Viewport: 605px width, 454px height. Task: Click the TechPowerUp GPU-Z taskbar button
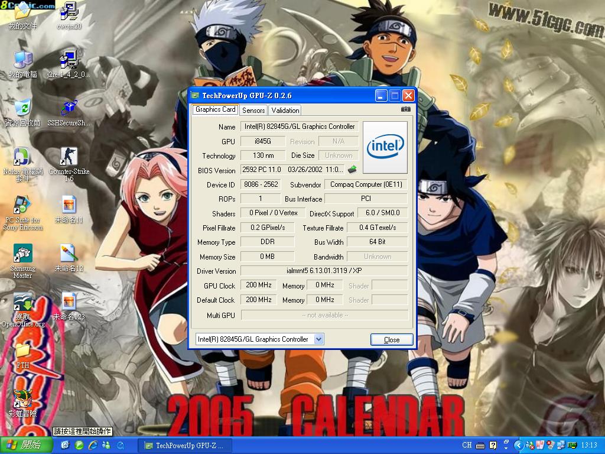pyautogui.click(x=185, y=446)
